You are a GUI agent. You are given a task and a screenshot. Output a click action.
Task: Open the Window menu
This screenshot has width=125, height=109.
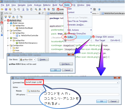[x=81, y=5]
